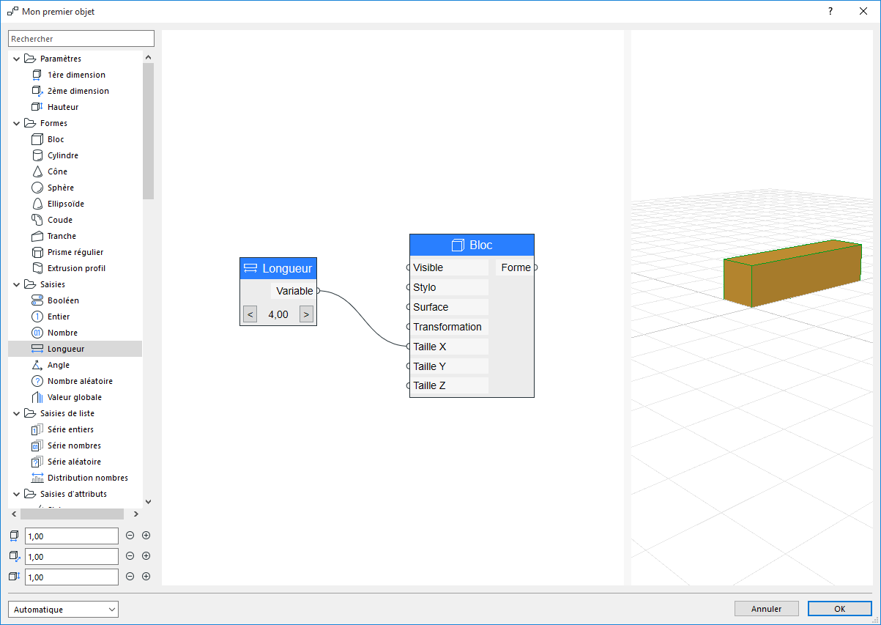Choose the Nombre input icon
Screen dimensions: 881x625
click(x=37, y=333)
